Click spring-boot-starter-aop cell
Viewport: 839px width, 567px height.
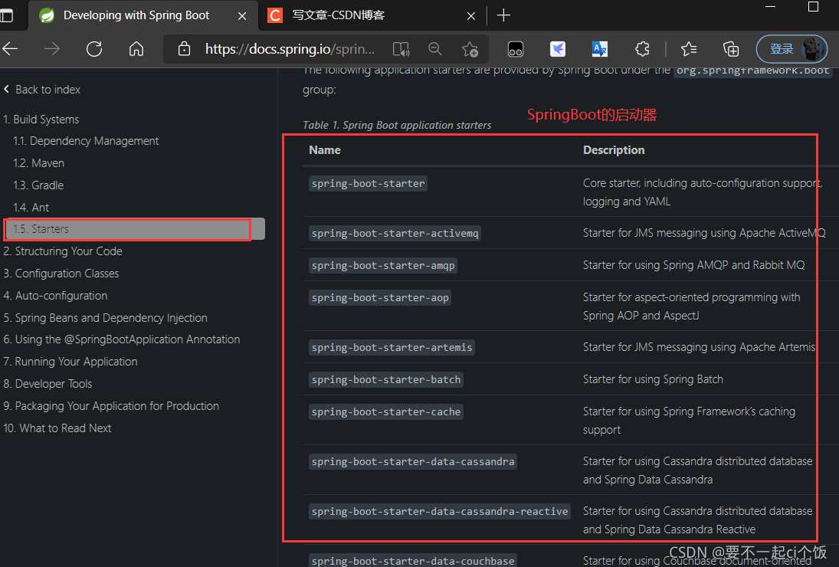(x=380, y=297)
